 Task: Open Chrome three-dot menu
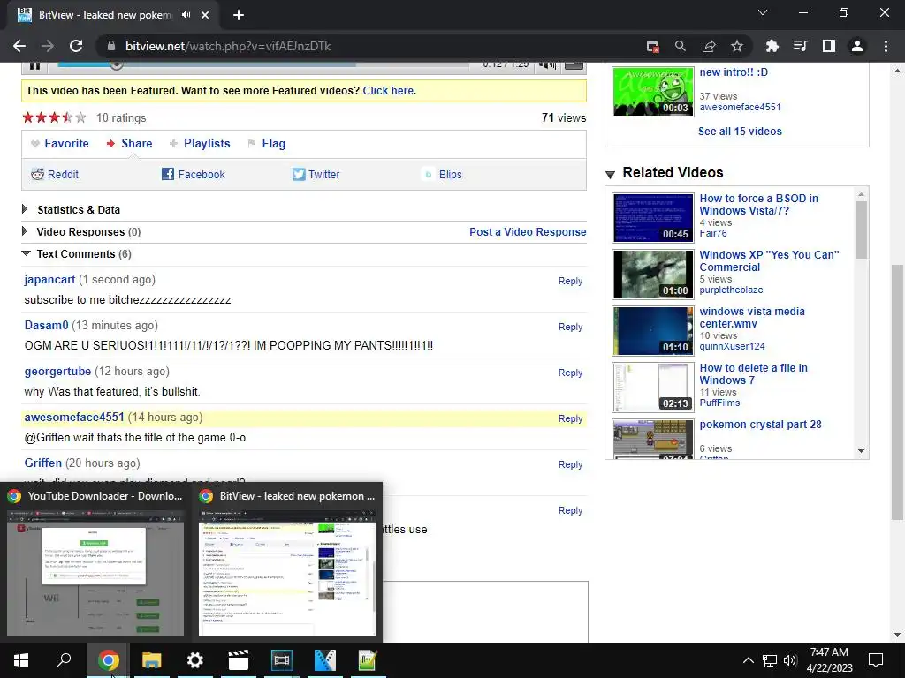(886, 46)
